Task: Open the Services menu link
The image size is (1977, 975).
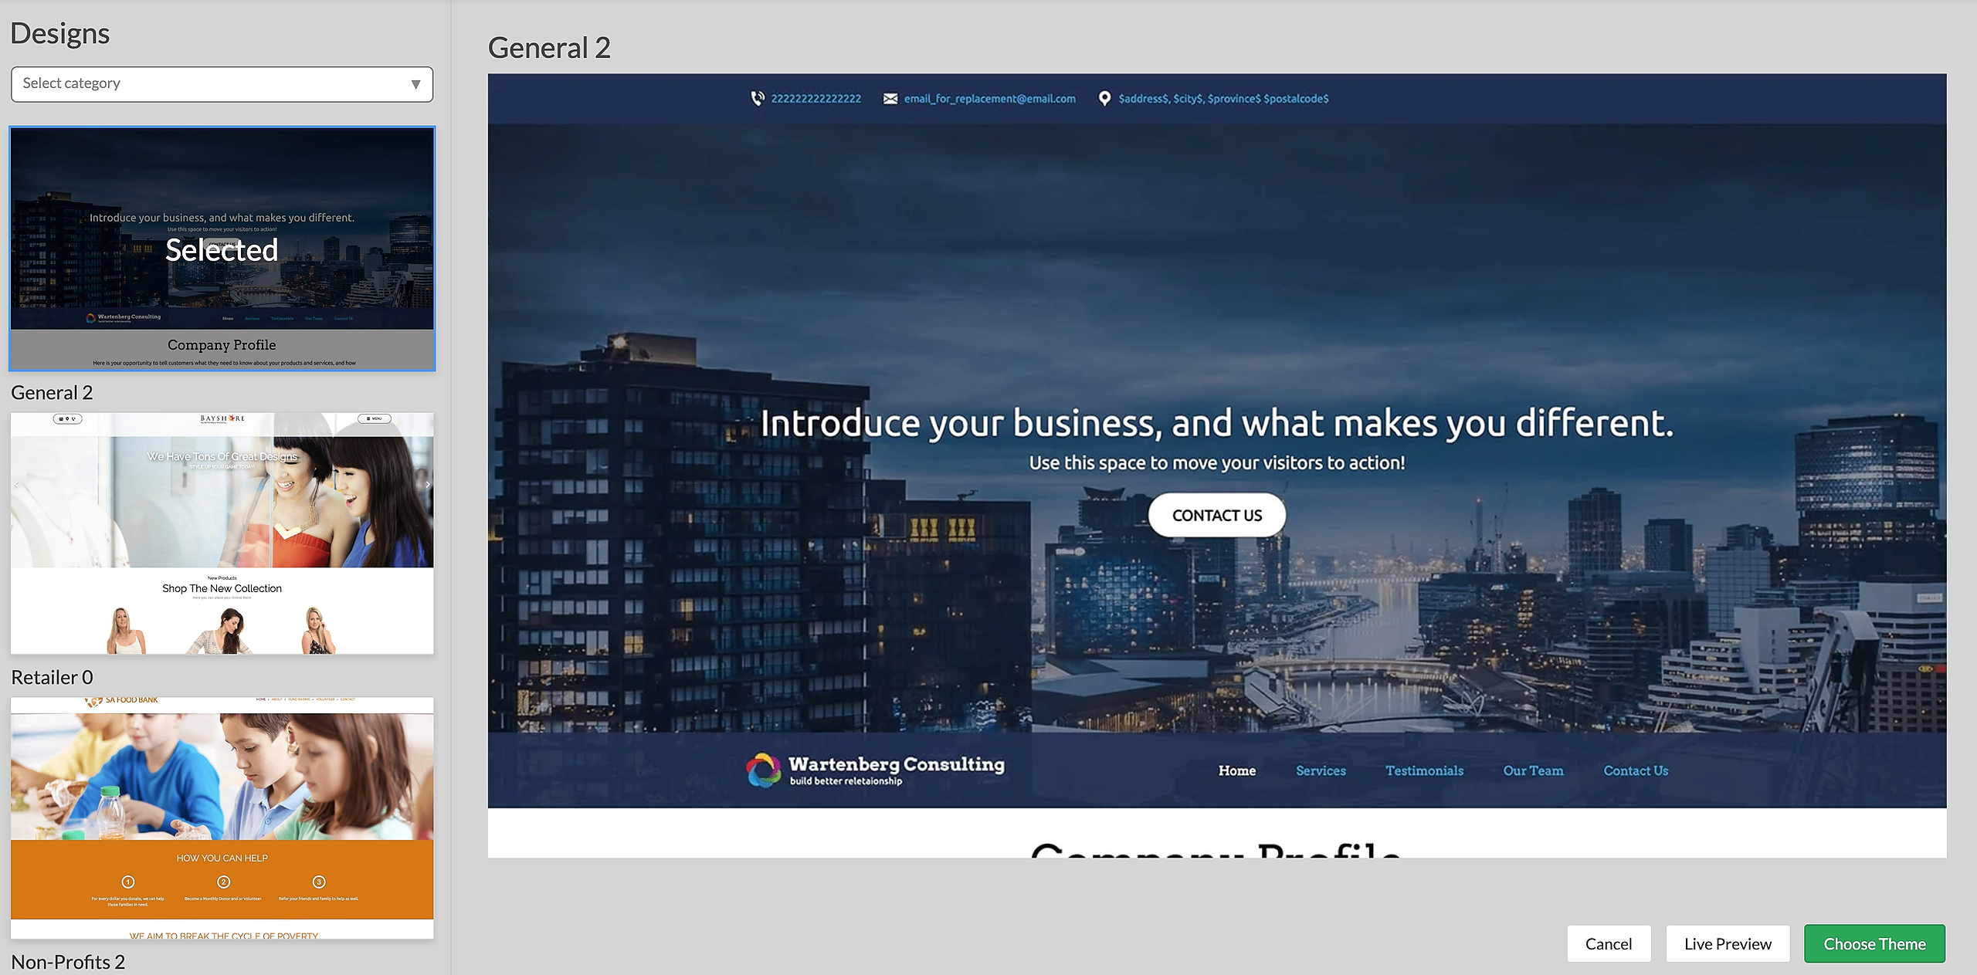Action: pos(1321,770)
